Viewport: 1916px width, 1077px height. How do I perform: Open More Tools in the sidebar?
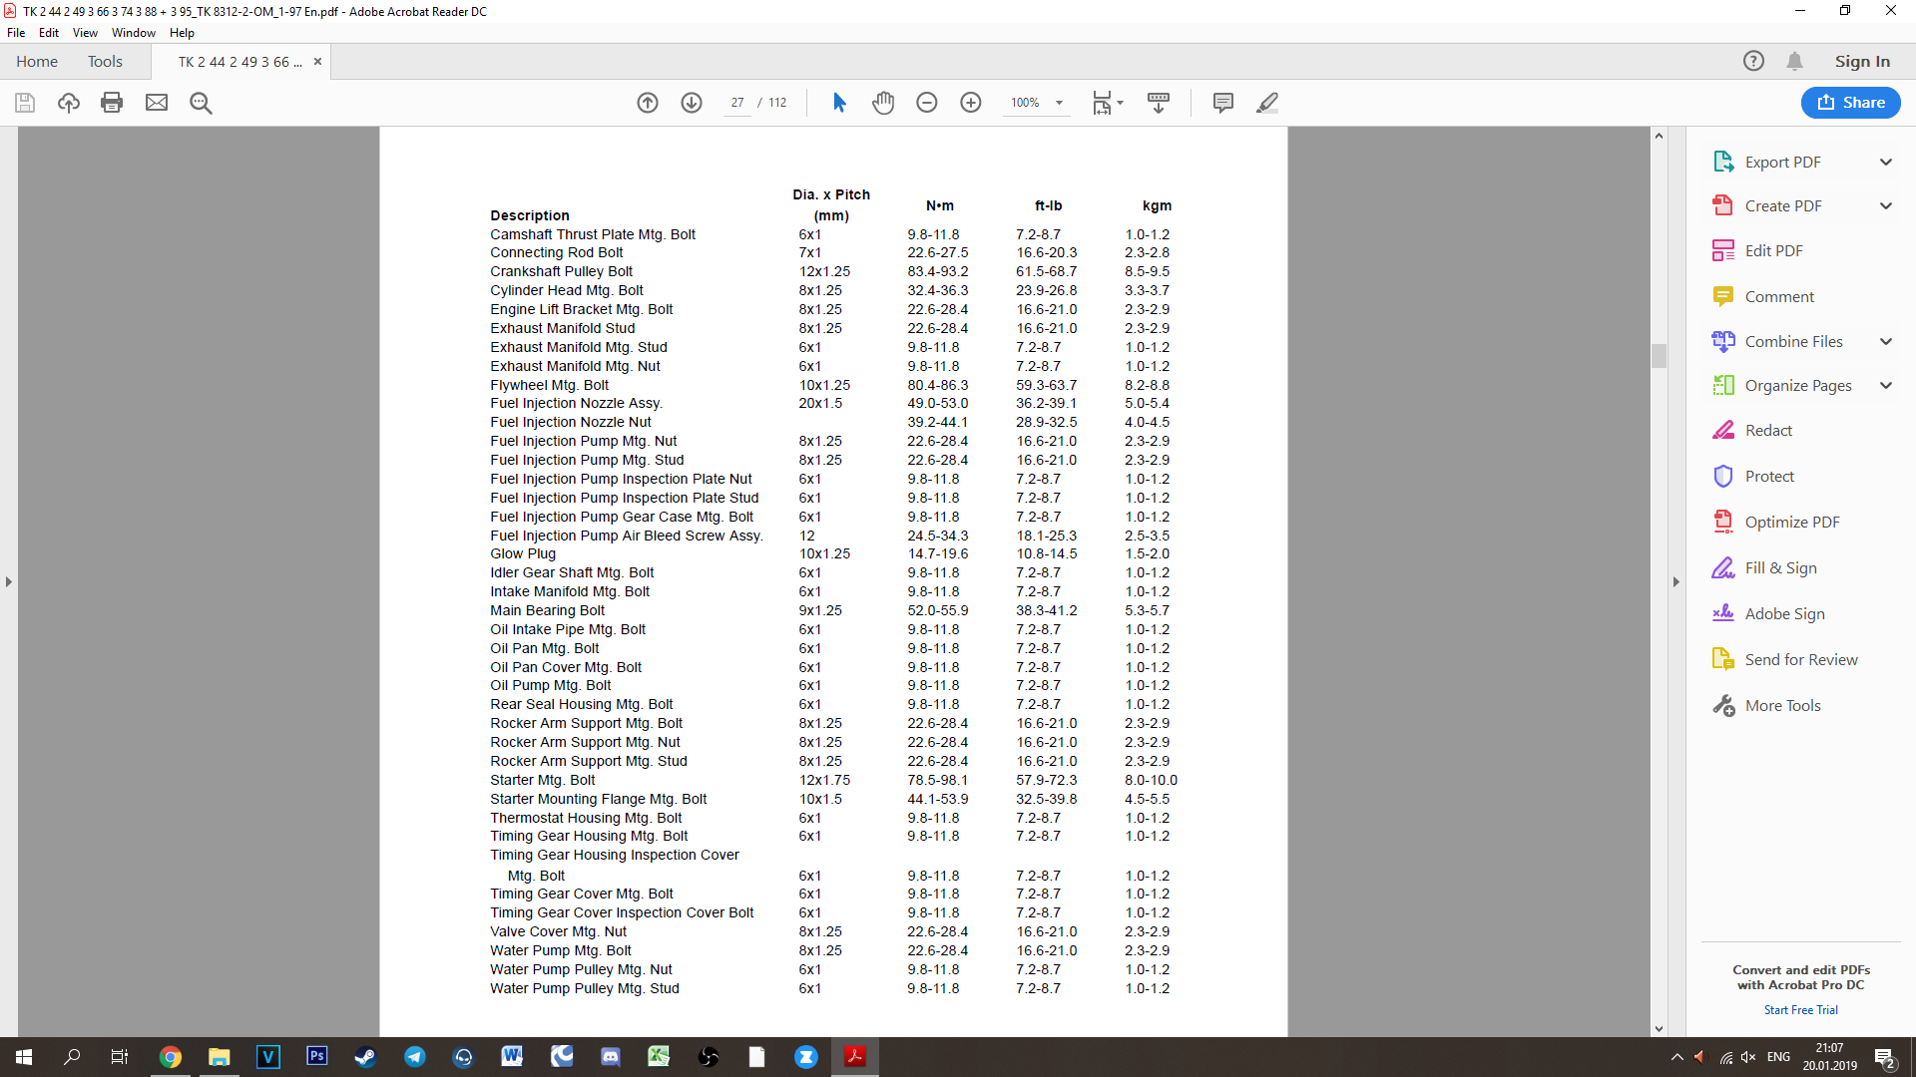click(1782, 705)
